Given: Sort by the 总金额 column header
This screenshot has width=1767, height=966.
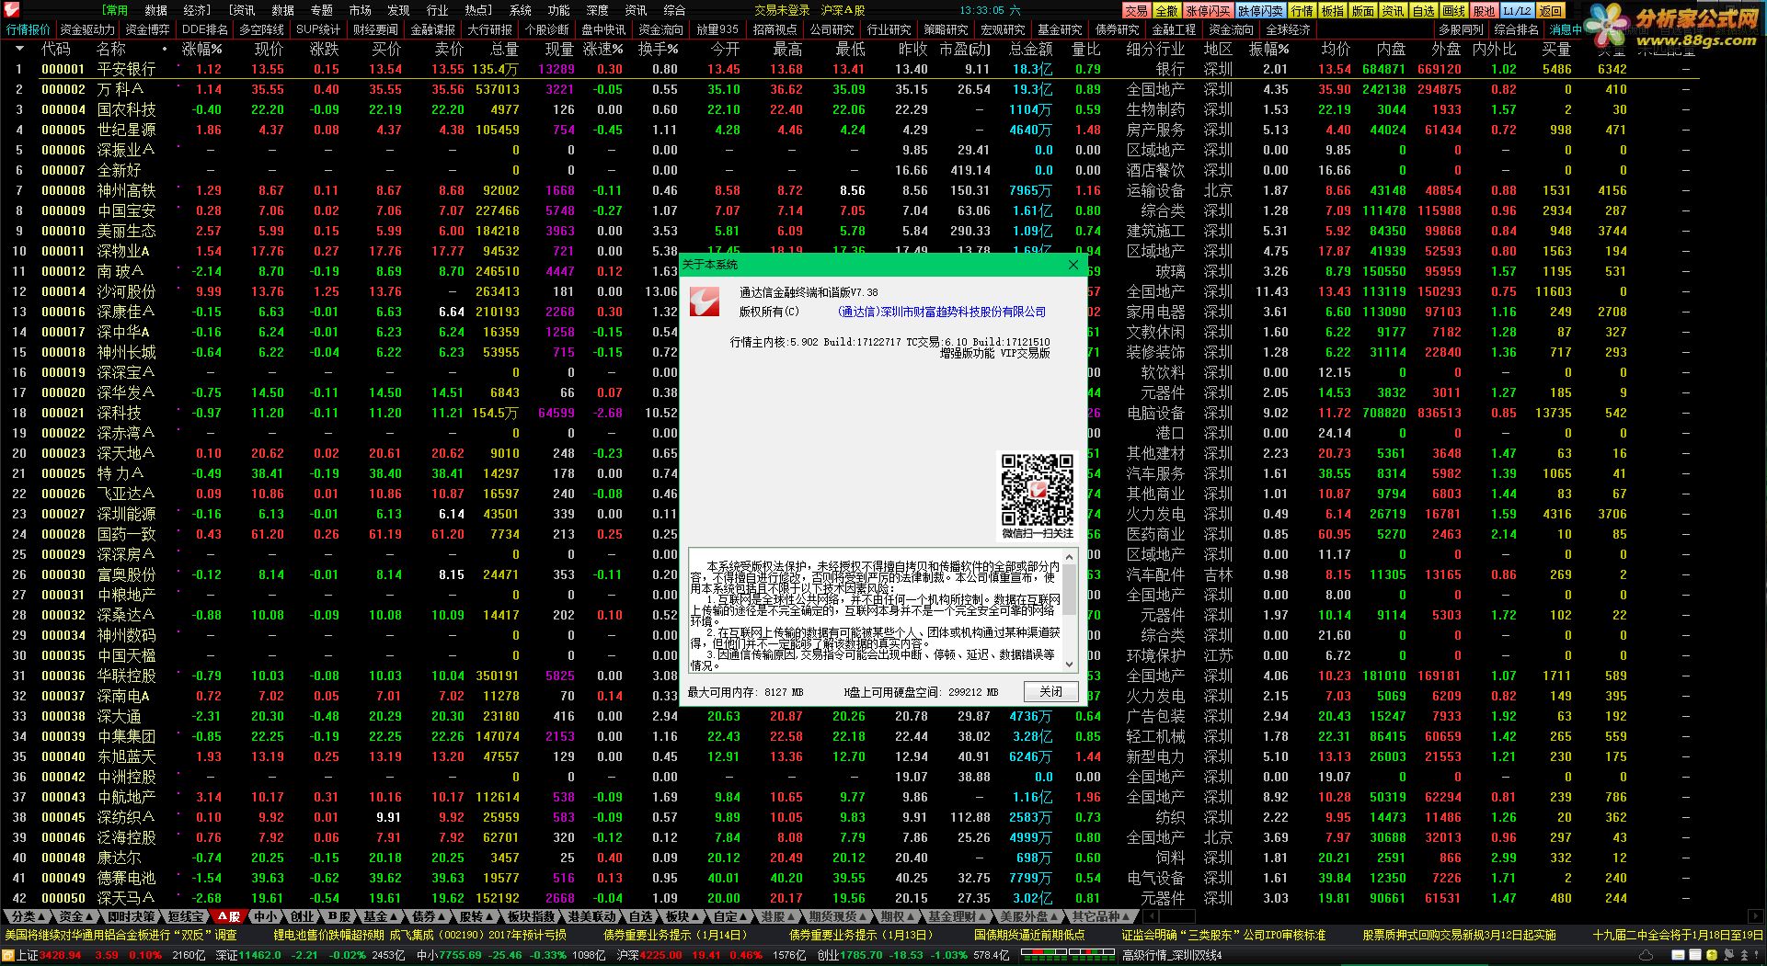Looking at the screenshot, I should [x=1030, y=49].
